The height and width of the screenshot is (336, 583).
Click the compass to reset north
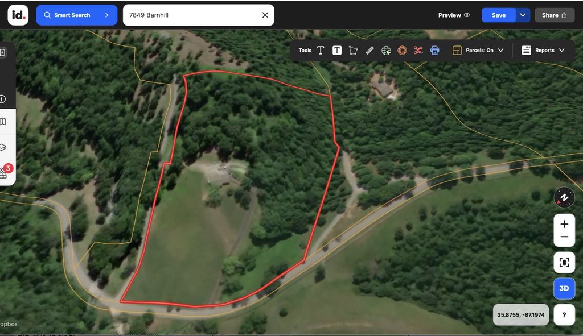pos(564,197)
